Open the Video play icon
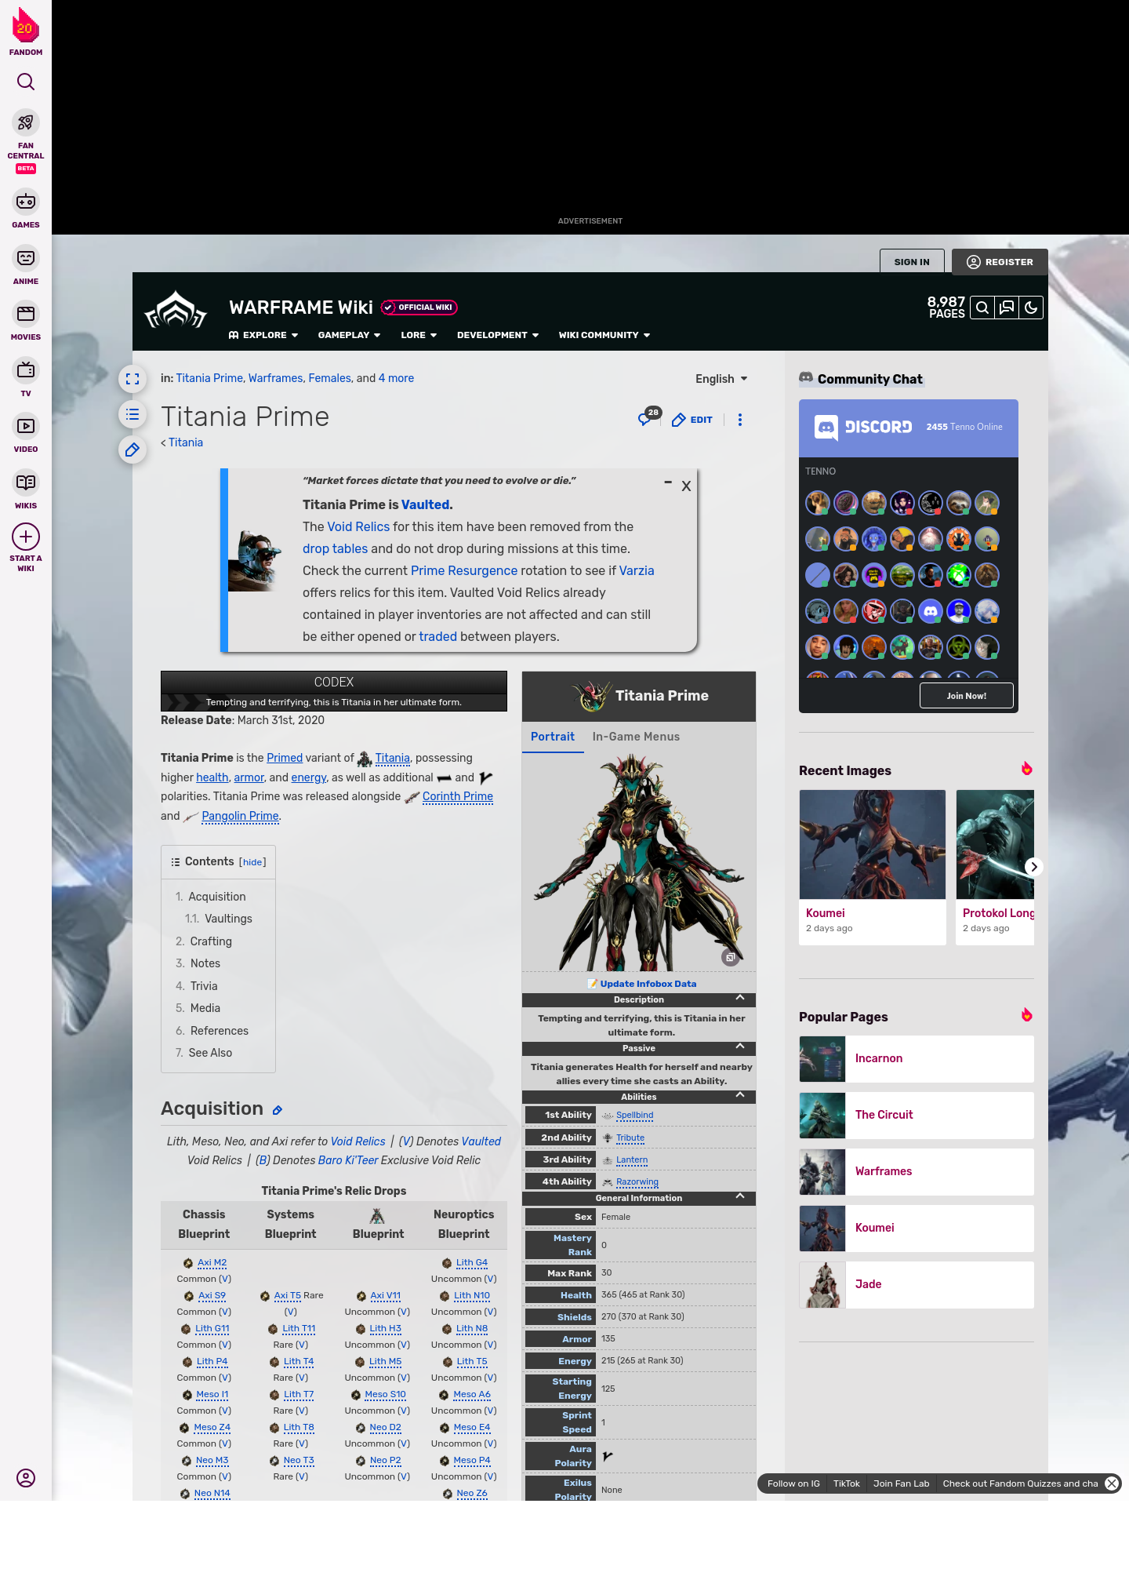1129x1569 pixels. (26, 426)
